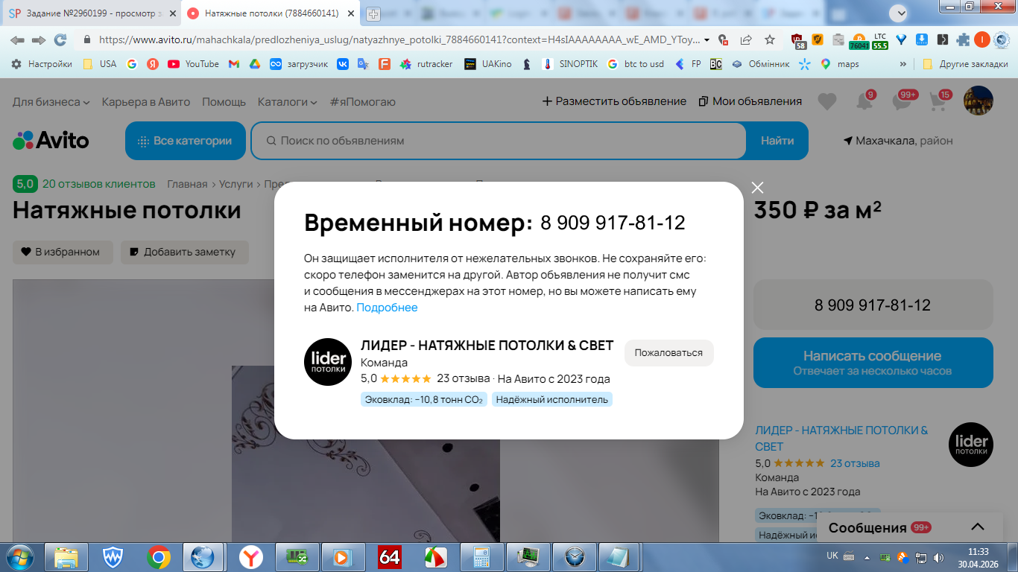
Task: Click the Эковклад badge in the popup
Action: (x=423, y=400)
